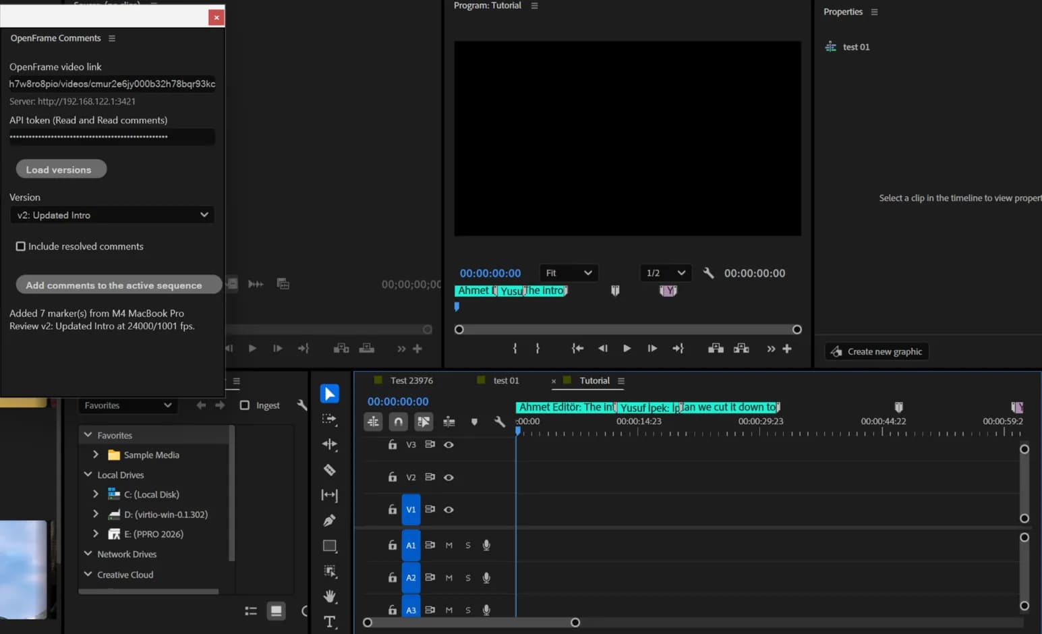This screenshot has width=1042, height=634.
Task: Click the OpenFrame video link field
Action: pos(112,84)
